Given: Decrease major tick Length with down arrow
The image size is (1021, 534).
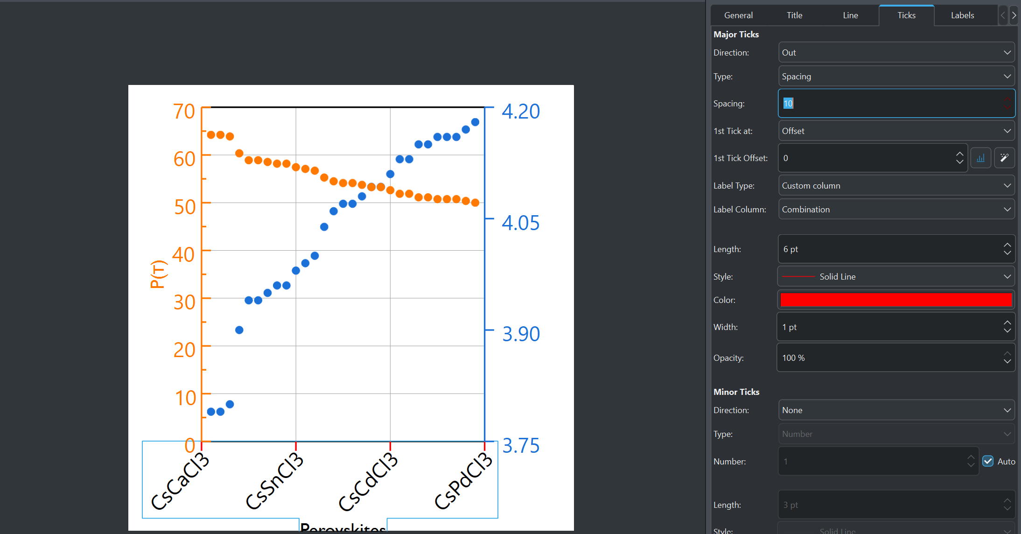Looking at the screenshot, I should click(x=1007, y=253).
